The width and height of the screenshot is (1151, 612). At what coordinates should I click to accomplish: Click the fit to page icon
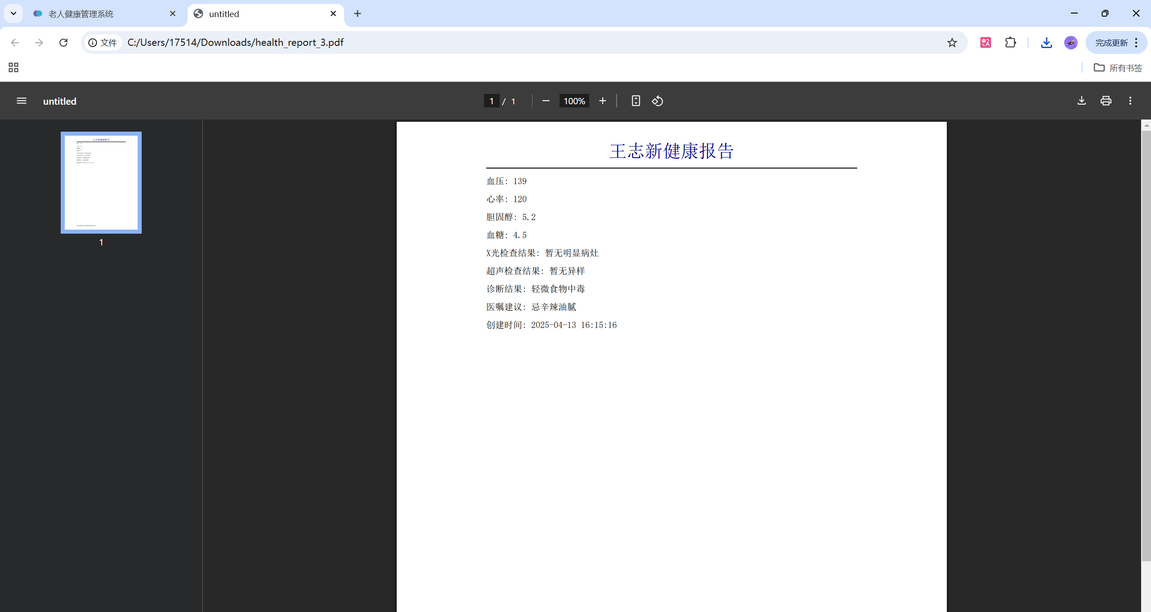click(x=636, y=101)
